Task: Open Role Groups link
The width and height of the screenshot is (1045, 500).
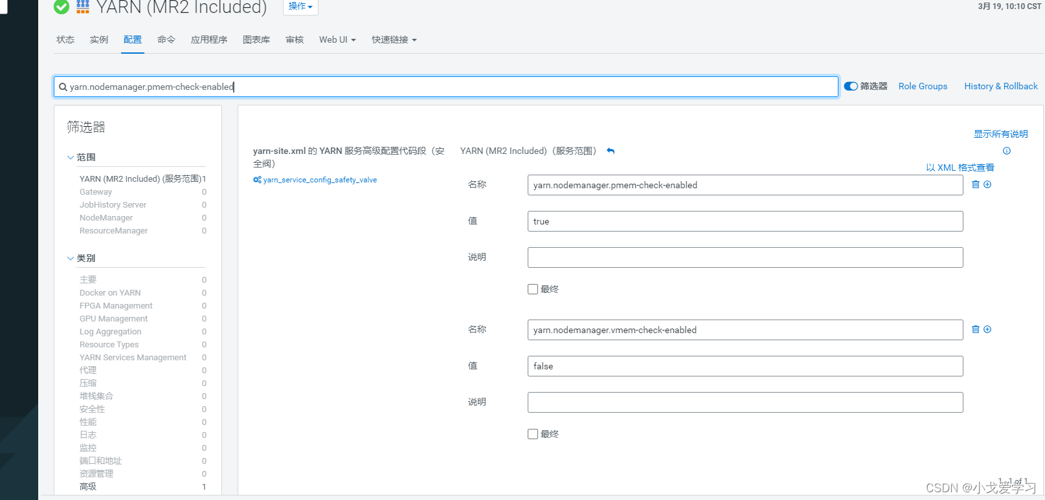Action: pos(923,86)
